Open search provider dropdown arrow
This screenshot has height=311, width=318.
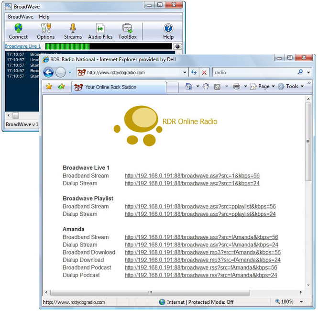(308, 72)
